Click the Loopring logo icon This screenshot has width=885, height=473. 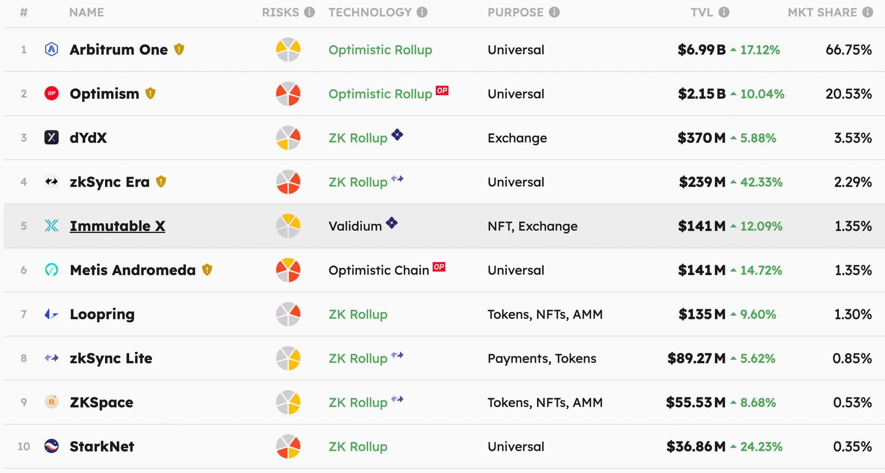point(52,314)
